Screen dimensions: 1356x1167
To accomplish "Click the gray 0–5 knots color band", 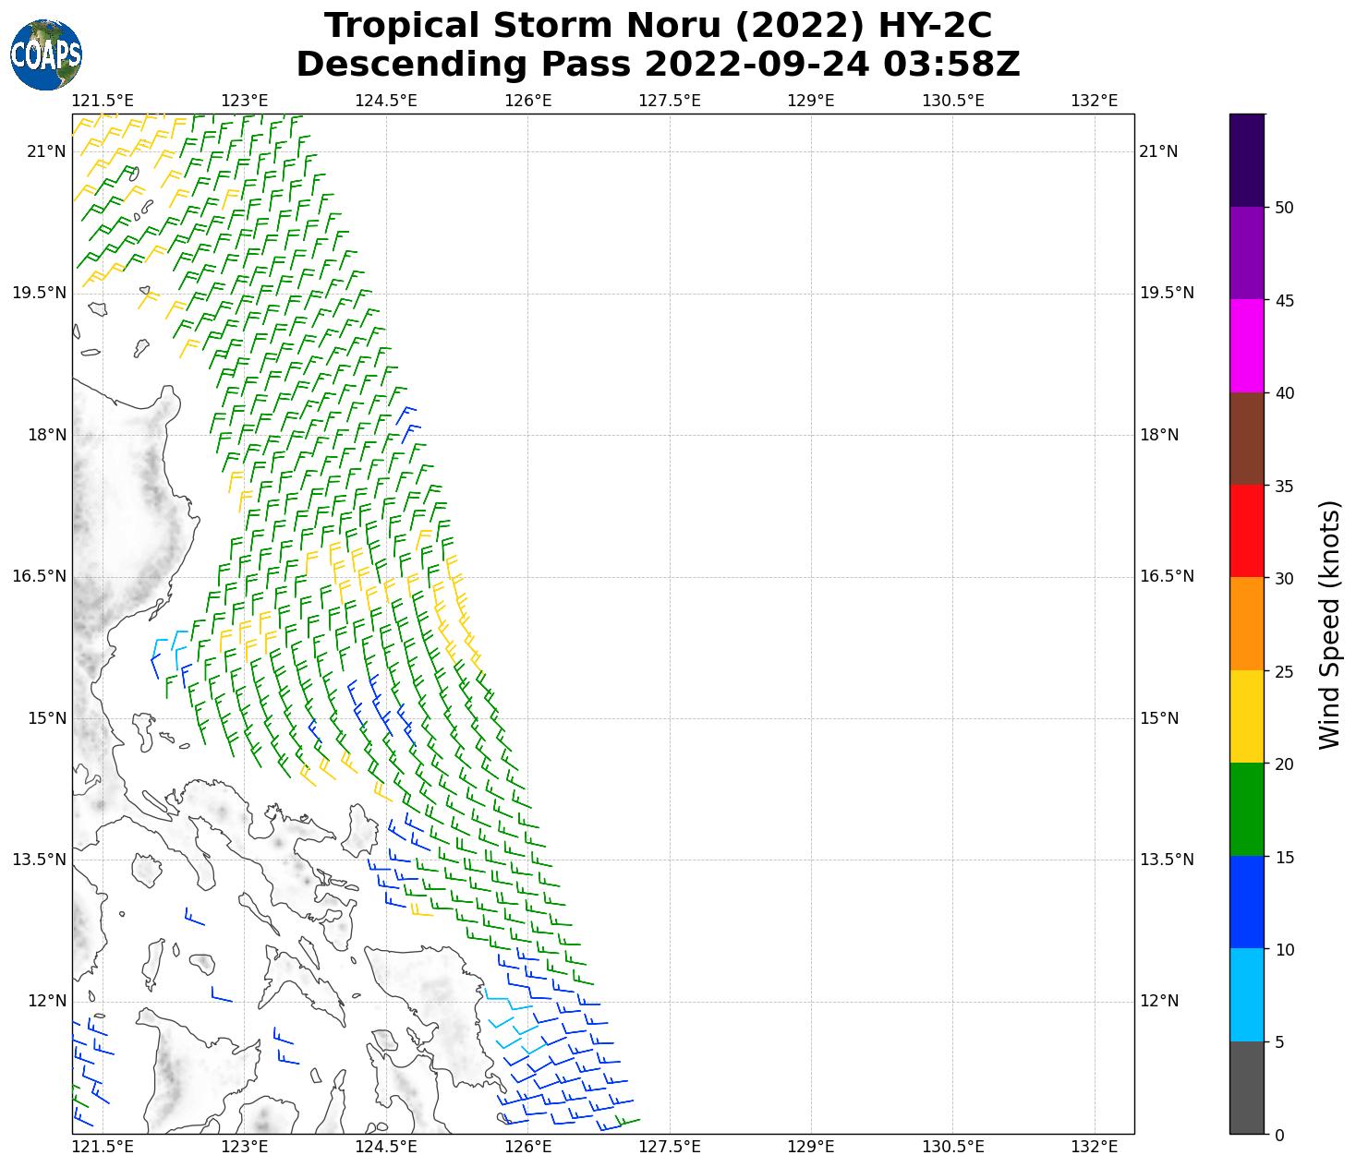I will click(1246, 1088).
